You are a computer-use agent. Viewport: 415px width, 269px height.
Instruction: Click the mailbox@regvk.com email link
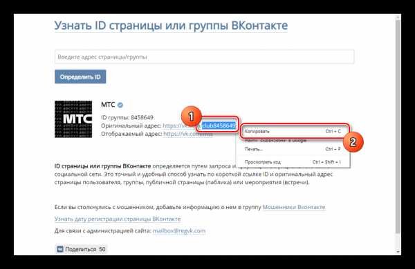[x=179, y=231]
